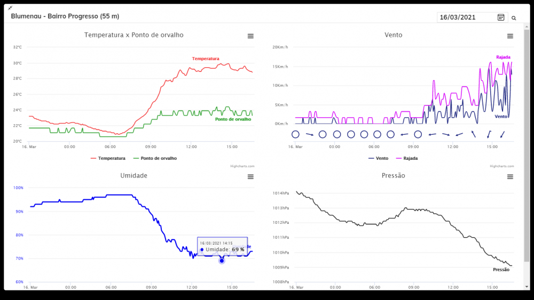Open the calendar date picker icon
Viewport: 534px width, 300px height.
(501, 18)
